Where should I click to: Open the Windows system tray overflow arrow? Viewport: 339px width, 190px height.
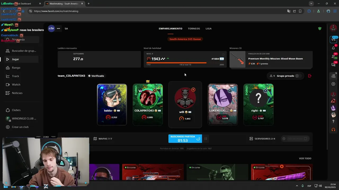tap(297, 186)
